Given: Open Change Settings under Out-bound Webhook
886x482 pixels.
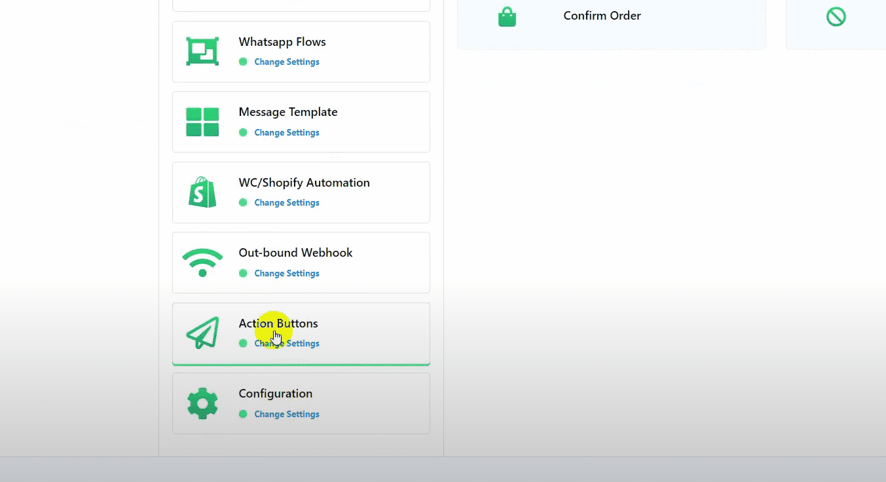Looking at the screenshot, I should (286, 273).
